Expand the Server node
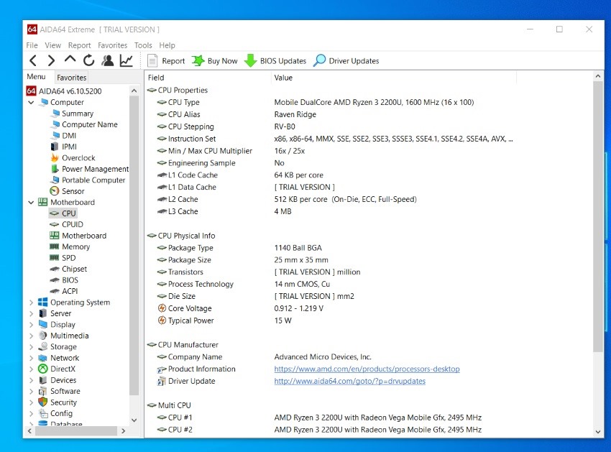611x452 pixels. click(x=31, y=314)
